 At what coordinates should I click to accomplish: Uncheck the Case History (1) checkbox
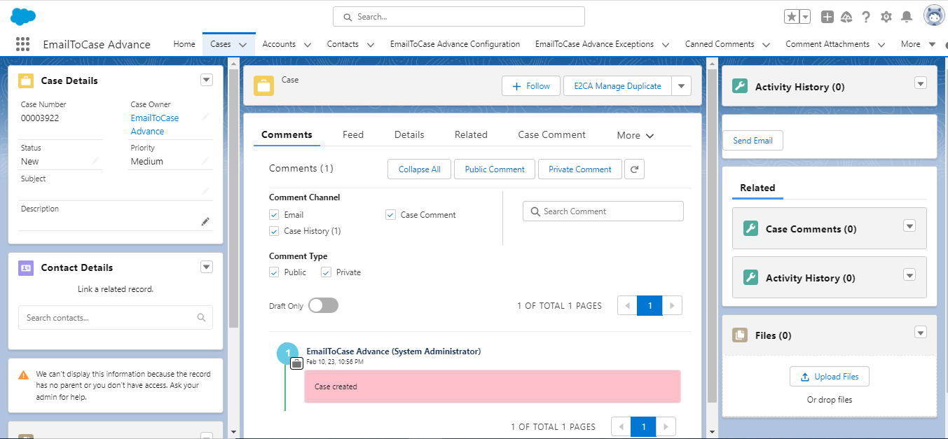click(274, 231)
